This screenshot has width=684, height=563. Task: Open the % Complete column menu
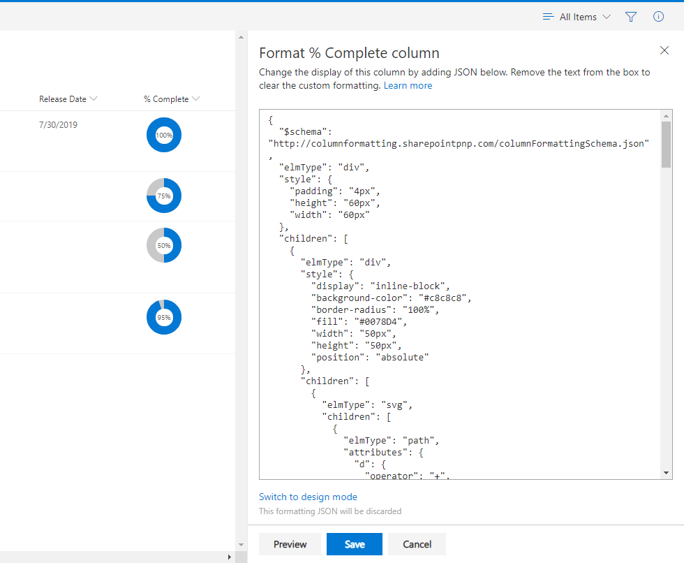[x=196, y=99]
